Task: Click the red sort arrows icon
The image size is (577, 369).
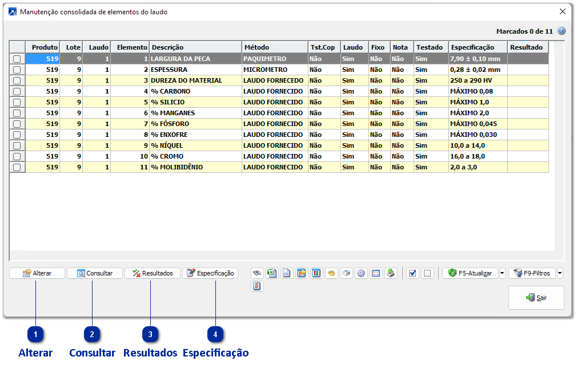Action: pos(316,273)
